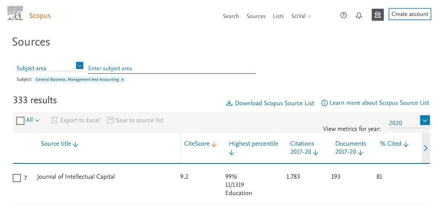Click the orange CiteScore sort arrow
Viewport: 440px width, 212px height.
214,144
